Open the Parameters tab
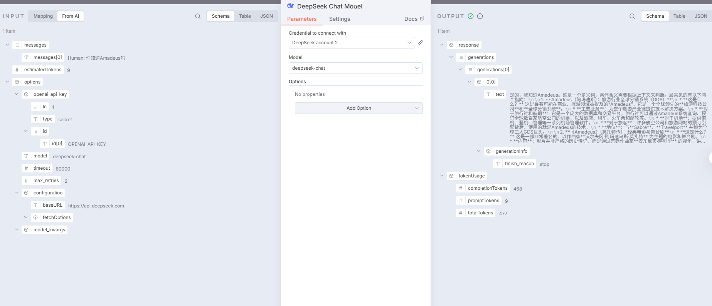This screenshot has width=712, height=306. point(302,19)
